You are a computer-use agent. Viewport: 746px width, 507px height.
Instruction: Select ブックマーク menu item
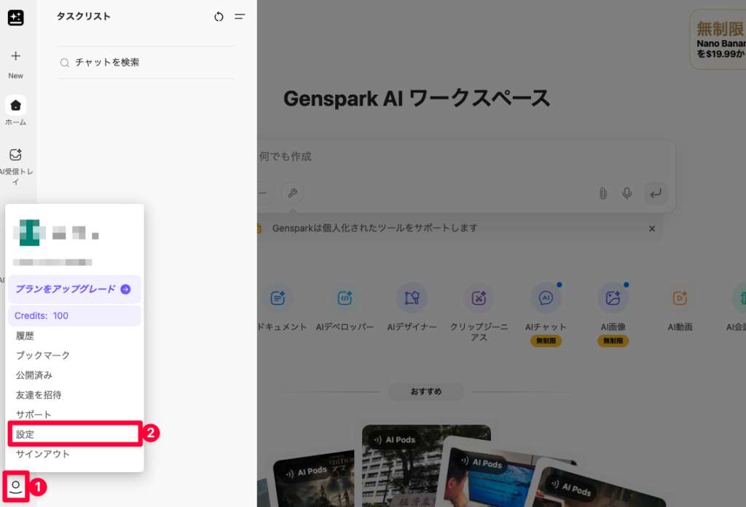[43, 355]
